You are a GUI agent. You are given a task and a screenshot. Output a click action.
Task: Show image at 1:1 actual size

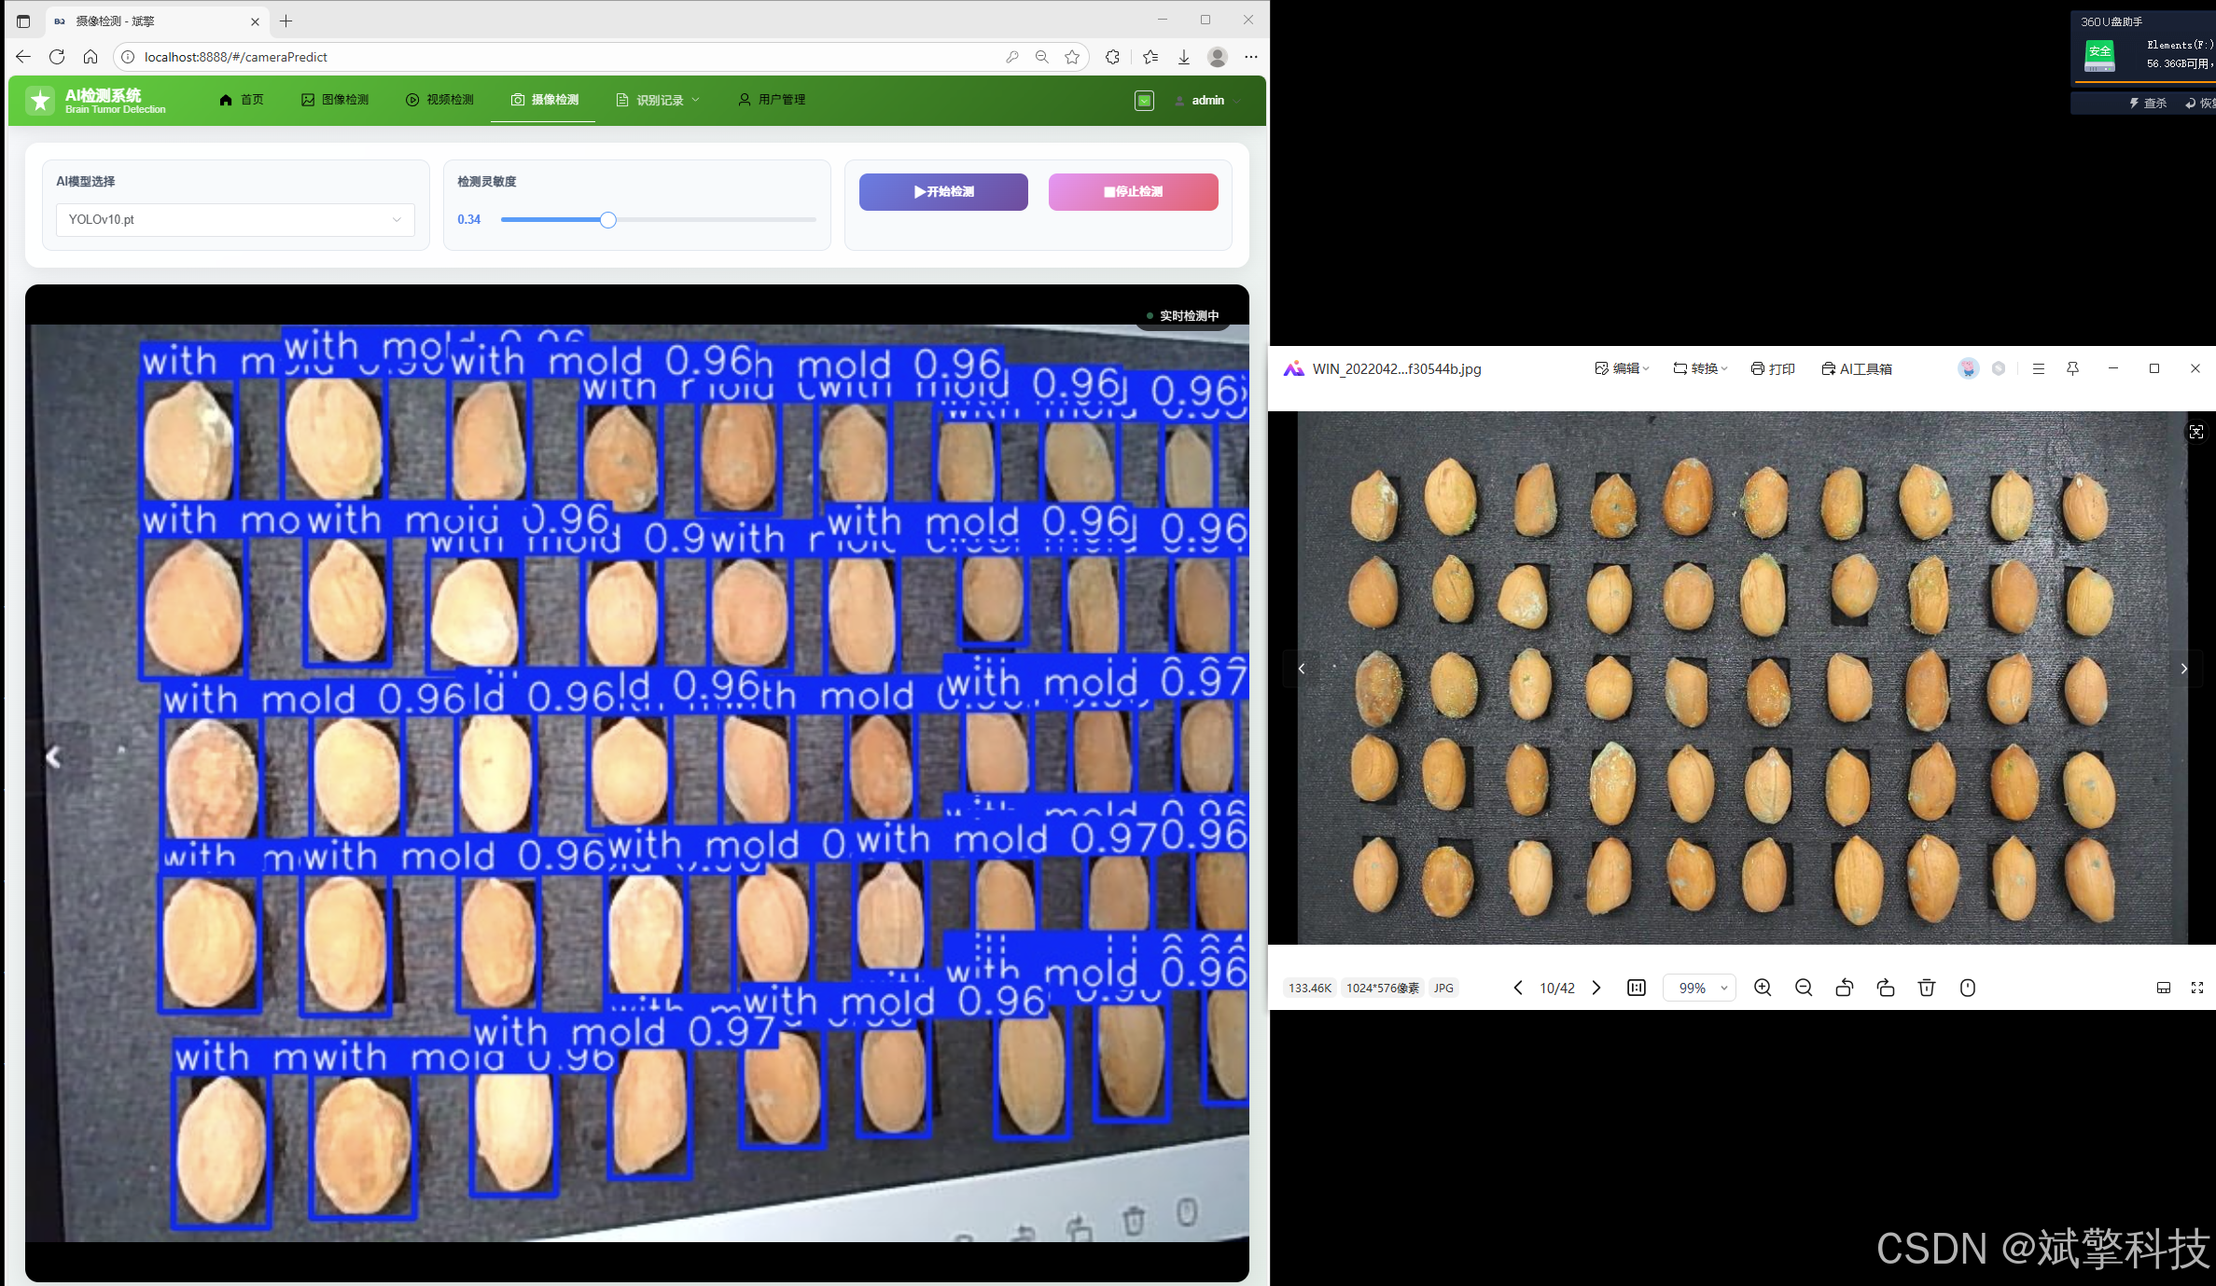pos(1637,988)
